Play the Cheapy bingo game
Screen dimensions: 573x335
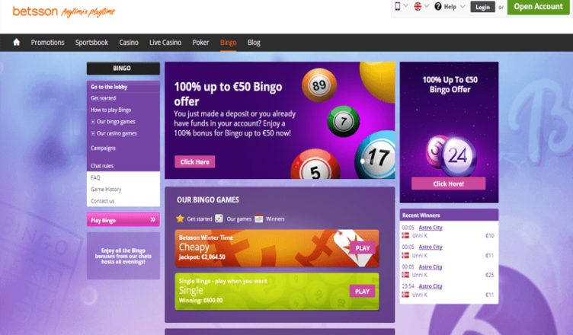point(363,248)
